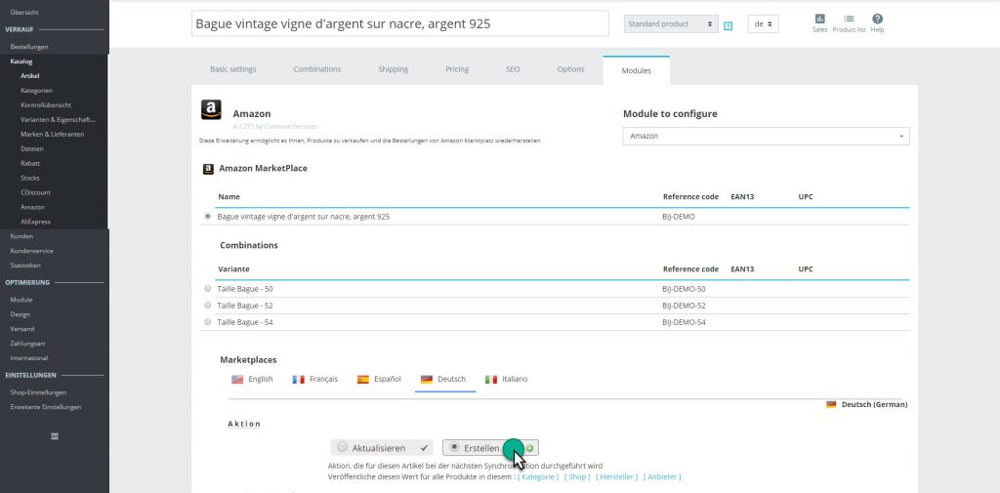Open Kategorien under Katalog
Screen dimensions: 1000x493
point(36,91)
